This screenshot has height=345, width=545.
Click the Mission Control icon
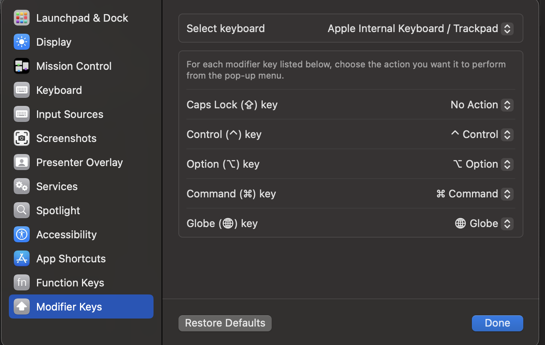(22, 66)
